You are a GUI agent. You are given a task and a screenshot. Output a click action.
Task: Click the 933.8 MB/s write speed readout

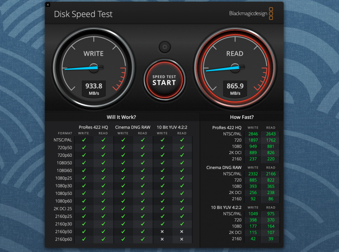point(93,89)
